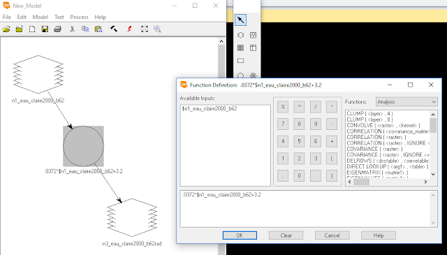The height and width of the screenshot is (255, 447).
Task: Copy the selected objects using the toolbar copy icon
Action: 85,29
